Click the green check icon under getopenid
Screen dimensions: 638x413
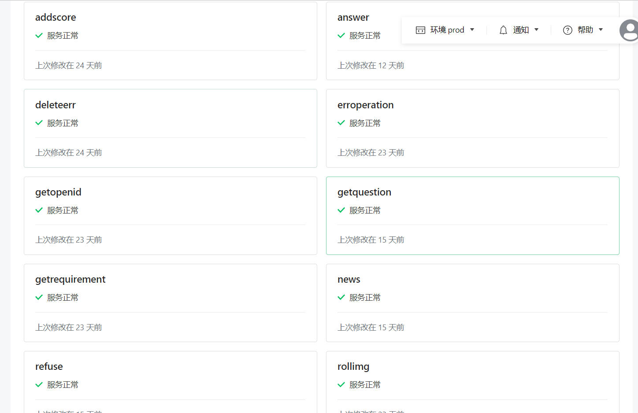(39, 210)
